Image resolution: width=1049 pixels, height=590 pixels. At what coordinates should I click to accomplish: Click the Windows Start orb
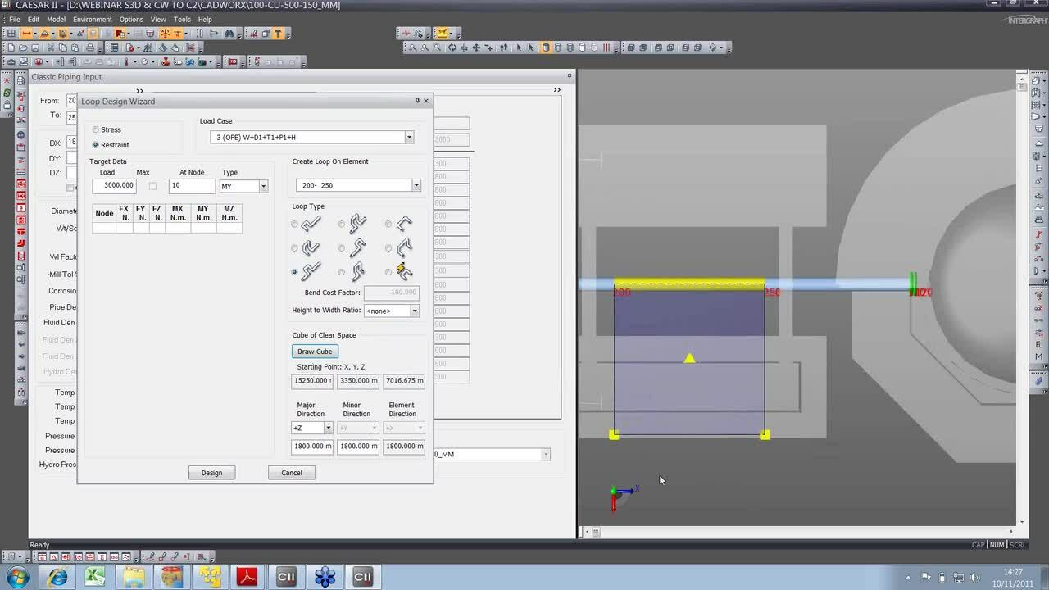[x=18, y=577]
